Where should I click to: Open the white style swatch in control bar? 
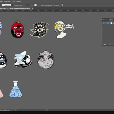(x=35, y=5)
